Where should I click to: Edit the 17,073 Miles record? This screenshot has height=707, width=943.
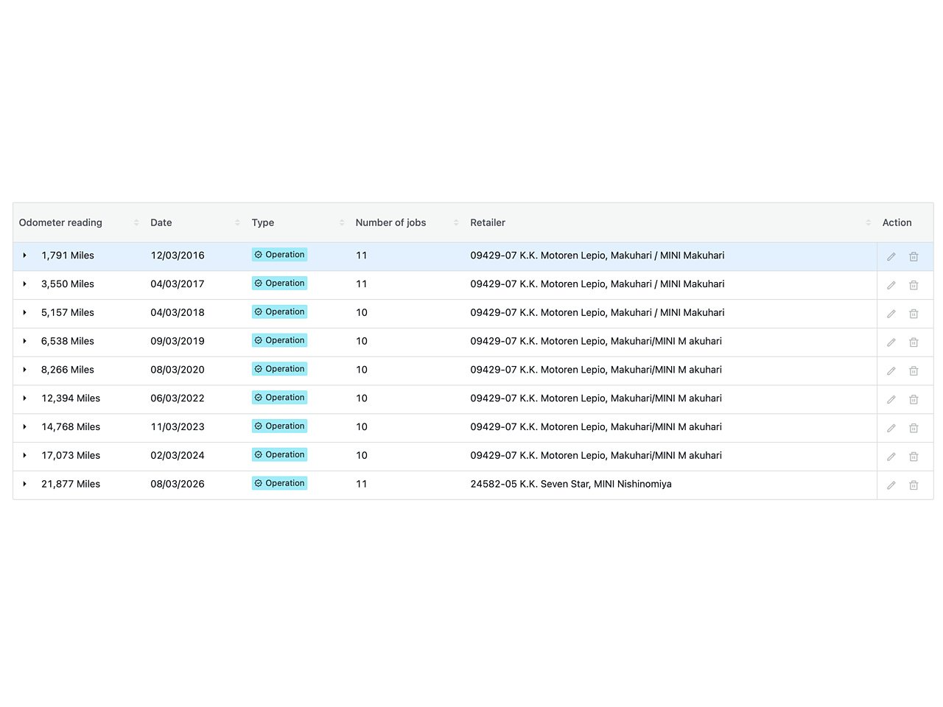pos(891,457)
